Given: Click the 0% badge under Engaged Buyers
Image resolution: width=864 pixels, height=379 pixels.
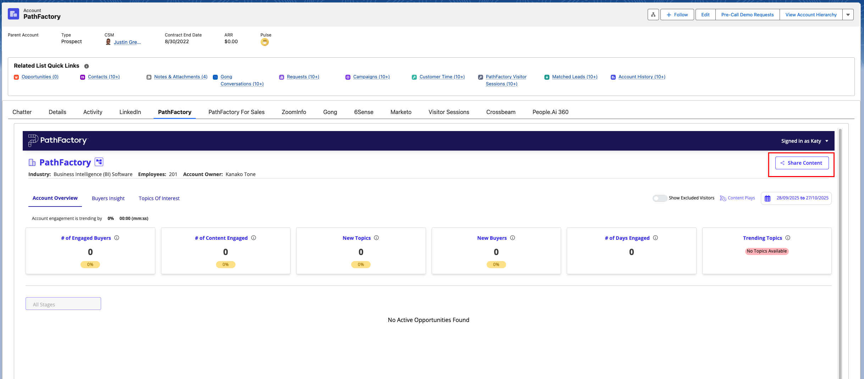Looking at the screenshot, I should pyautogui.click(x=90, y=265).
